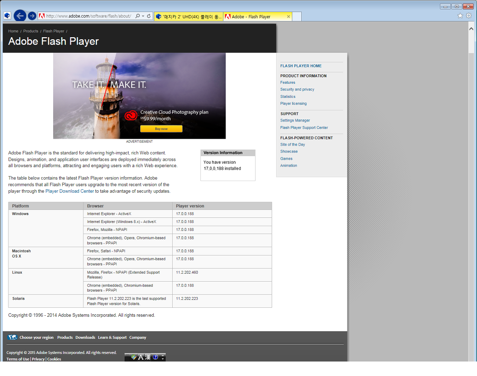Open Settings Manager link
The image size is (477, 376).
[x=295, y=120]
